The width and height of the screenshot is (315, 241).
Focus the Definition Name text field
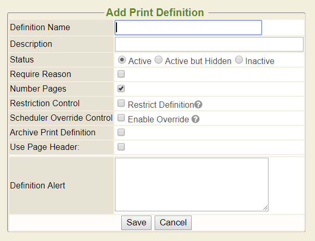pyautogui.click(x=188, y=28)
